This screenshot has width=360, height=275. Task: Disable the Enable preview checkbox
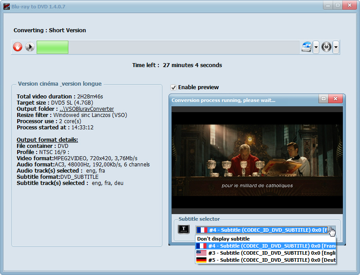(x=173, y=87)
